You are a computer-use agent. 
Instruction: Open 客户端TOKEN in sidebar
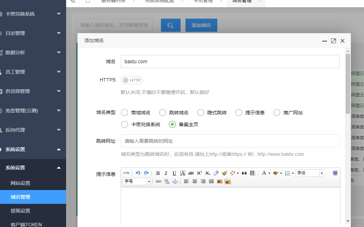pos(33,224)
